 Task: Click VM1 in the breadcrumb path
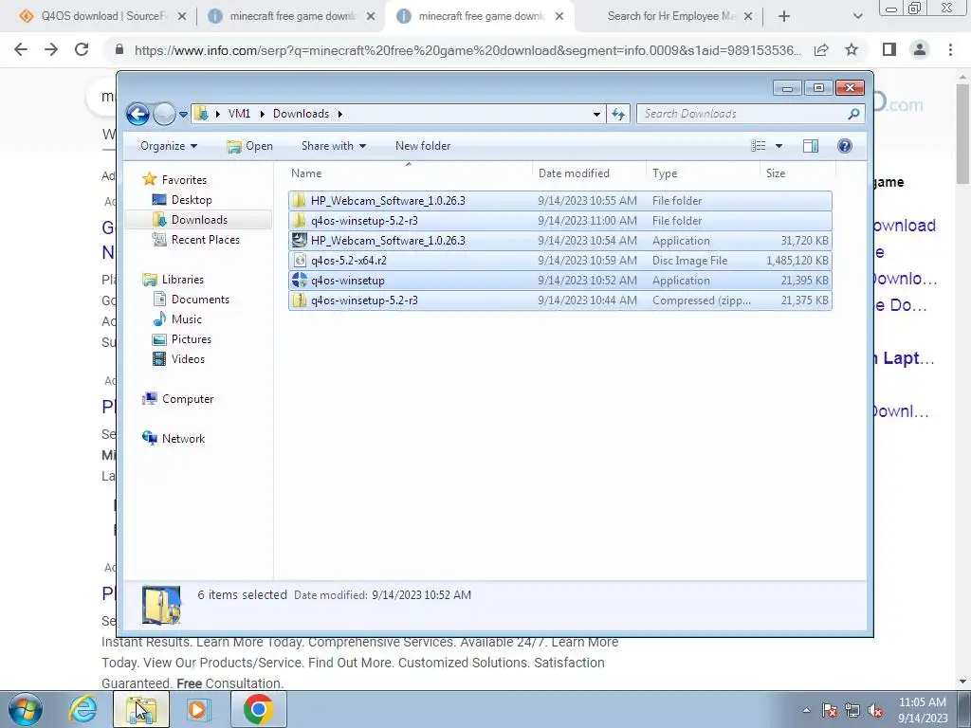[239, 114]
